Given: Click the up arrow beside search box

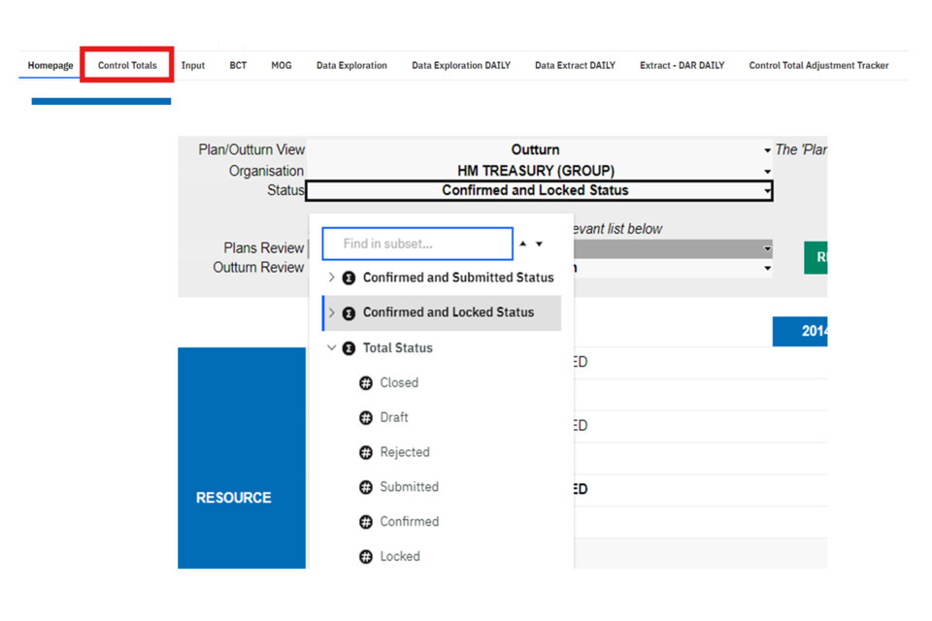Looking at the screenshot, I should (525, 244).
